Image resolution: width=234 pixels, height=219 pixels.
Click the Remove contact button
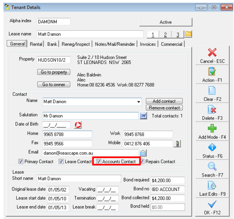coord(164,108)
